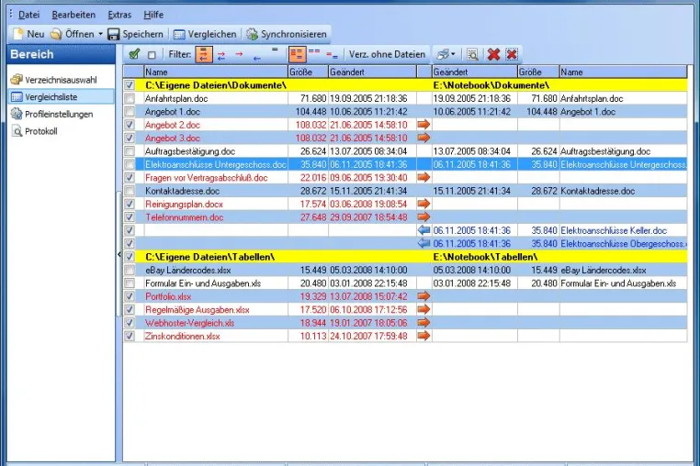Sort by the Notebook-side Name column header
The height and width of the screenshot is (466, 700).
click(623, 72)
